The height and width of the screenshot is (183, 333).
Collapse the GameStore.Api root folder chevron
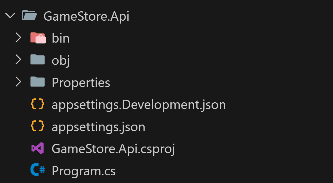pos(10,16)
